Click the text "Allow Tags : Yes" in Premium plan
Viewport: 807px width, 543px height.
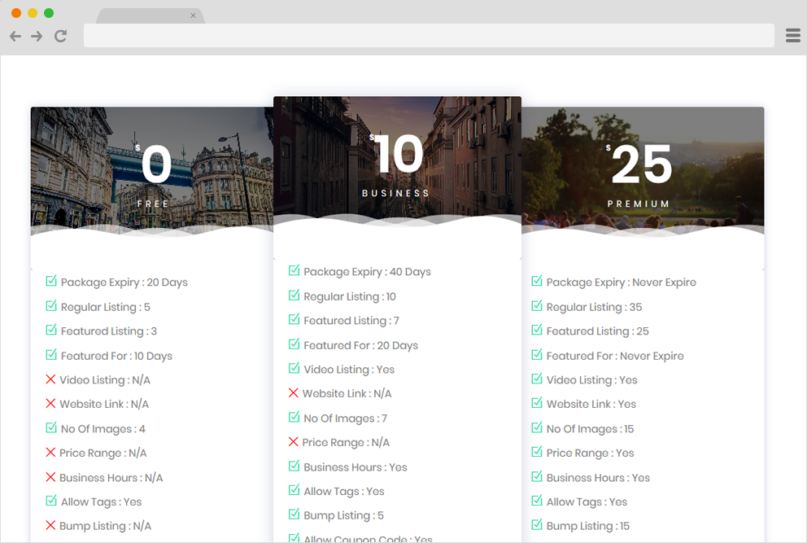click(x=587, y=501)
